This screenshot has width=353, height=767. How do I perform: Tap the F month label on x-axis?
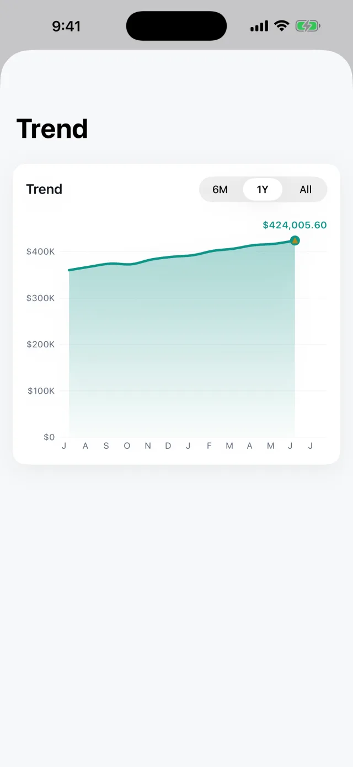coord(209,446)
